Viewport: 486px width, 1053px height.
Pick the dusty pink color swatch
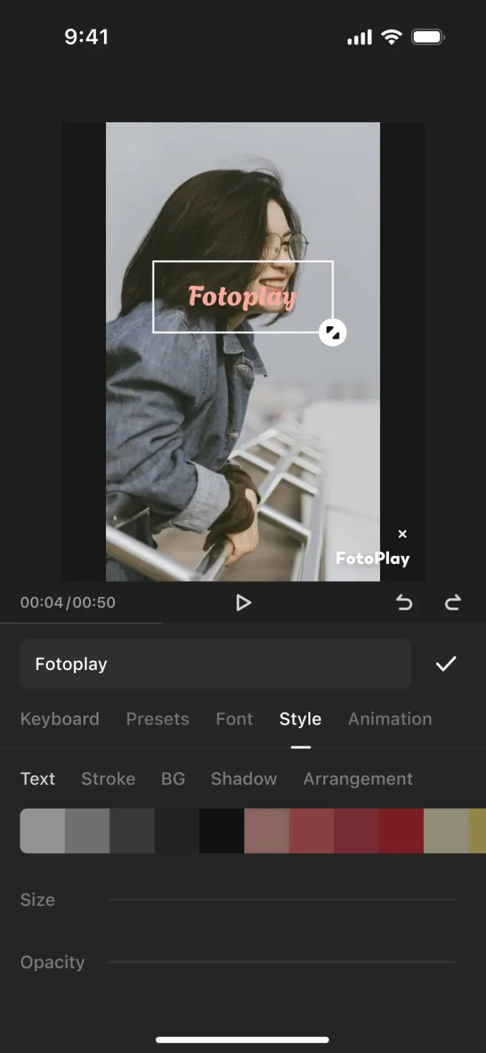tap(267, 831)
